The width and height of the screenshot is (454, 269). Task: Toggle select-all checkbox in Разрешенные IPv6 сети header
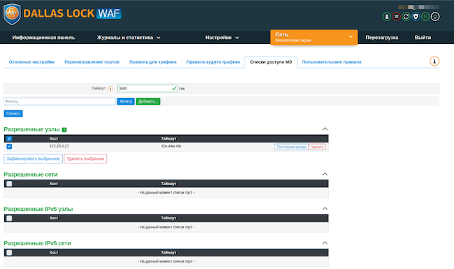tap(9, 252)
